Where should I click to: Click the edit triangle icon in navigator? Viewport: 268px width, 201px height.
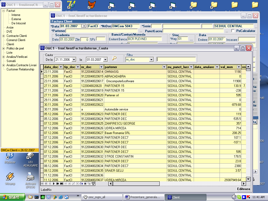(x=69, y=184)
